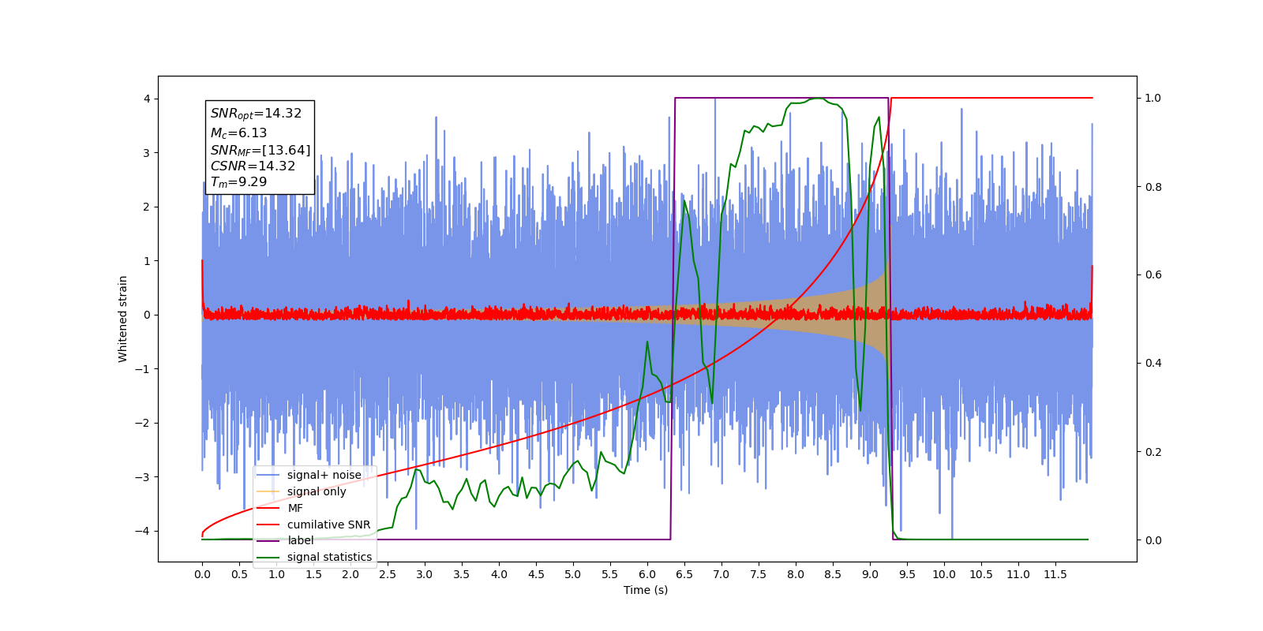
Task: Click the 11.5 tick on time axis
Action: 1055,574
